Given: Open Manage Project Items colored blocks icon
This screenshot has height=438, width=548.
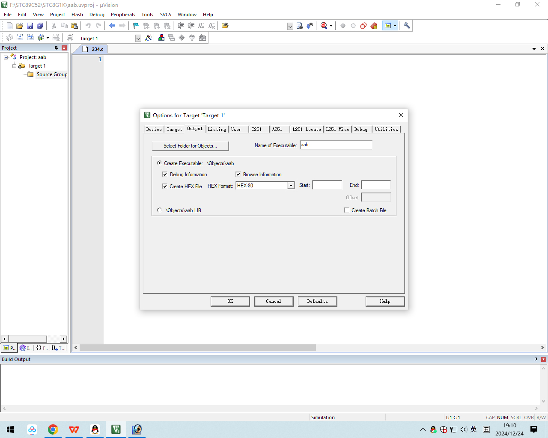Looking at the screenshot, I should pyautogui.click(x=161, y=38).
